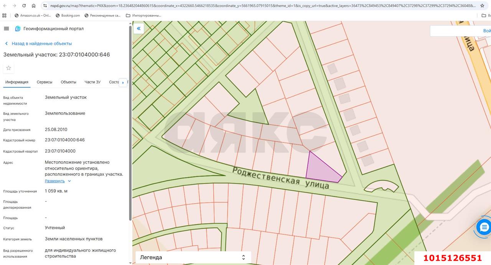Add land plot to favorites with star
This screenshot has height=265, width=491.
click(x=8, y=68)
